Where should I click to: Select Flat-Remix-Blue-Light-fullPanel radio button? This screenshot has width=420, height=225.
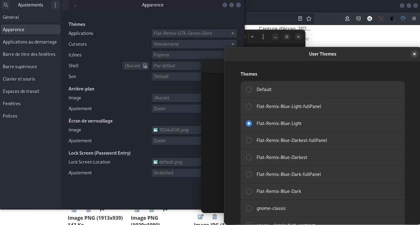pyautogui.click(x=249, y=106)
